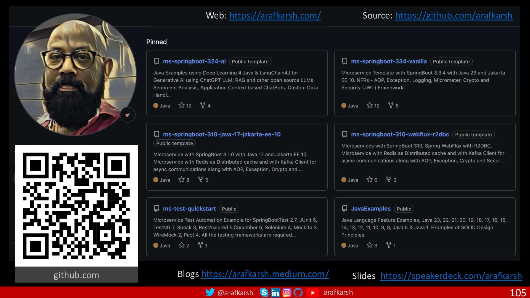The image size is (530, 298).
Task: Click Public template badge on ms-springboot-334-vanilla
Action: 451,62
